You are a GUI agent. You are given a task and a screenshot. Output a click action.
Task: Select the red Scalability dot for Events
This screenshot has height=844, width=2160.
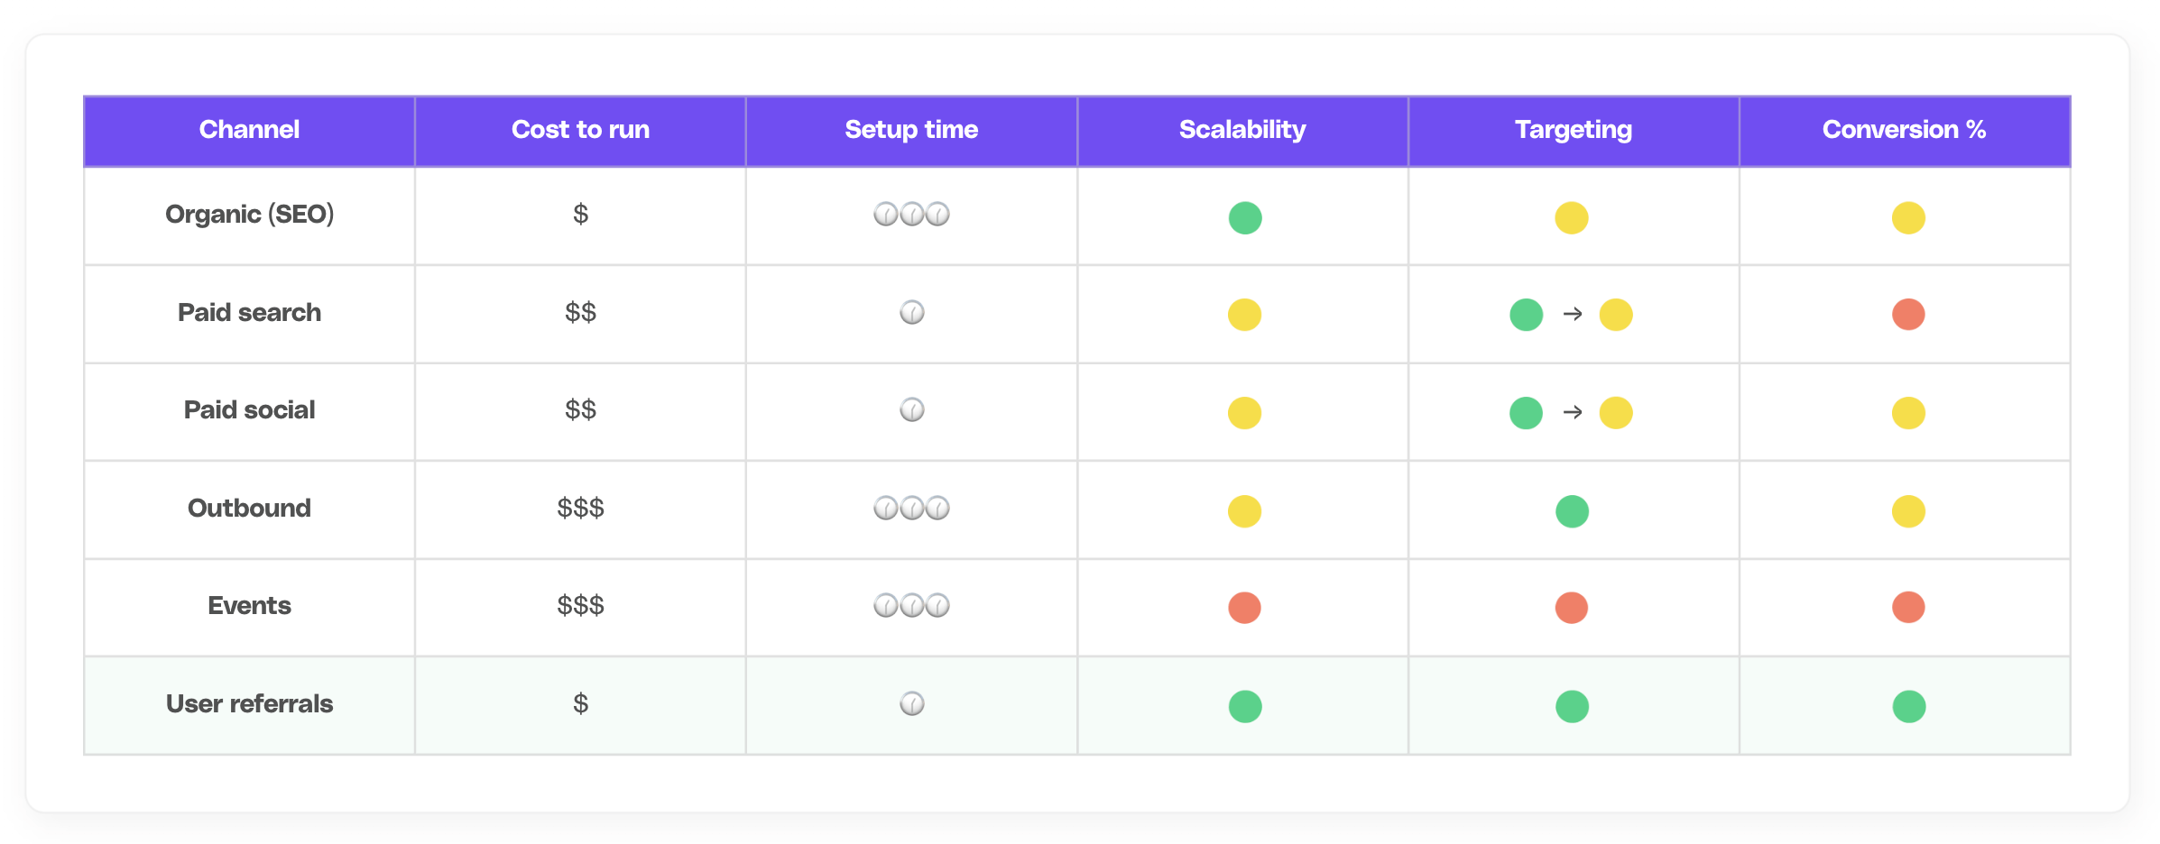click(1244, 608)
